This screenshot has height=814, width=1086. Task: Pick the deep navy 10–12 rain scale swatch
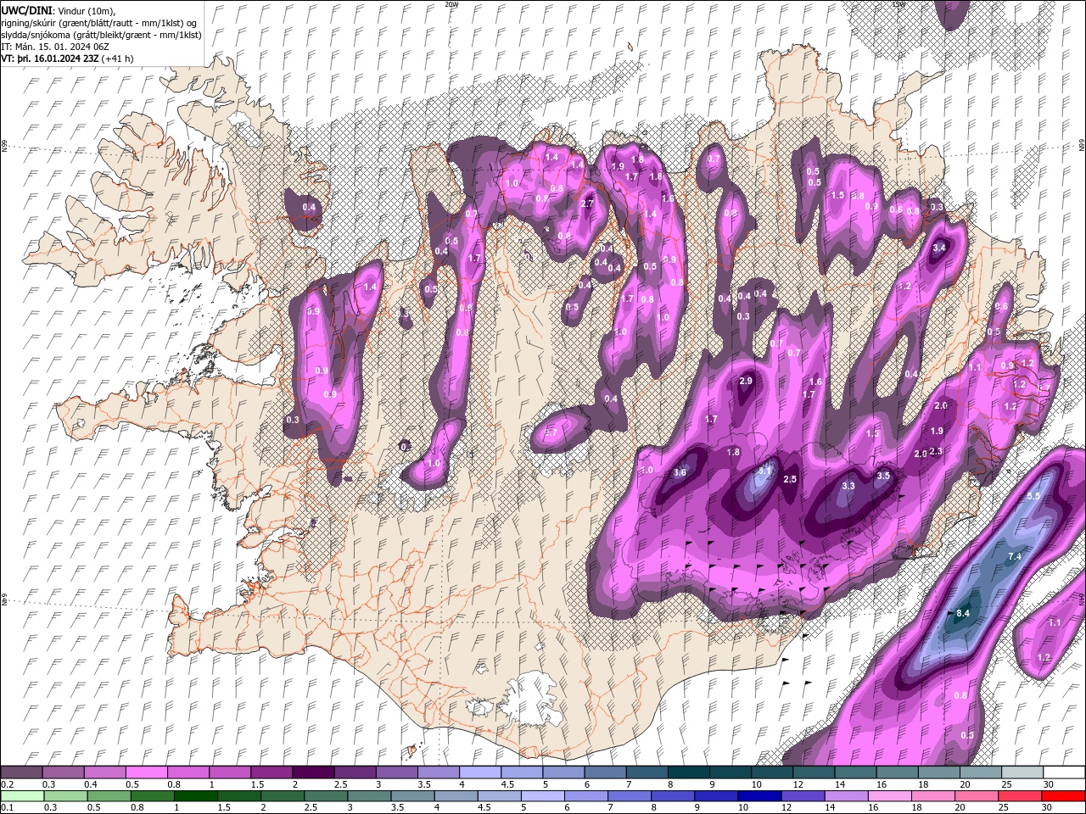click(759, 795)
